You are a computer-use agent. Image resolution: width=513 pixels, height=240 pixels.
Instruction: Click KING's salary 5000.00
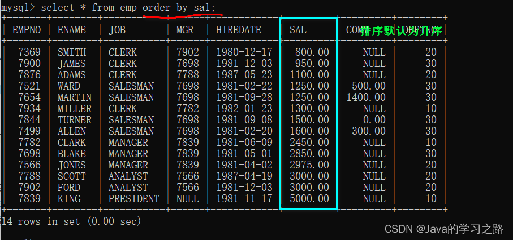tap(309, 198)
